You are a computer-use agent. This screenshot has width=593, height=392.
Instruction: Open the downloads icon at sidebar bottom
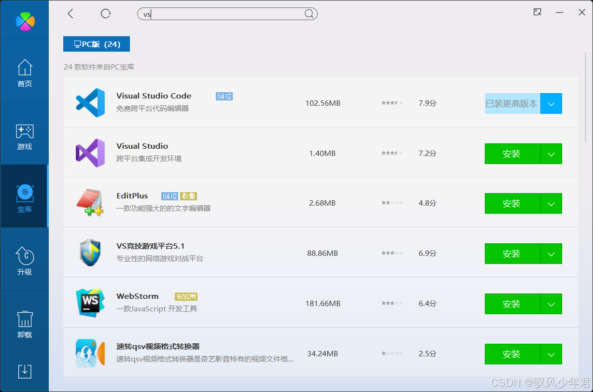25,371
